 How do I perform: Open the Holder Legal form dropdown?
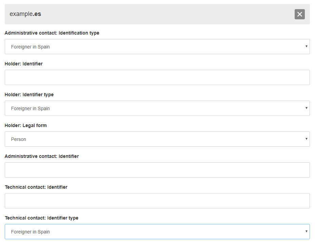[x=157, y=139]
